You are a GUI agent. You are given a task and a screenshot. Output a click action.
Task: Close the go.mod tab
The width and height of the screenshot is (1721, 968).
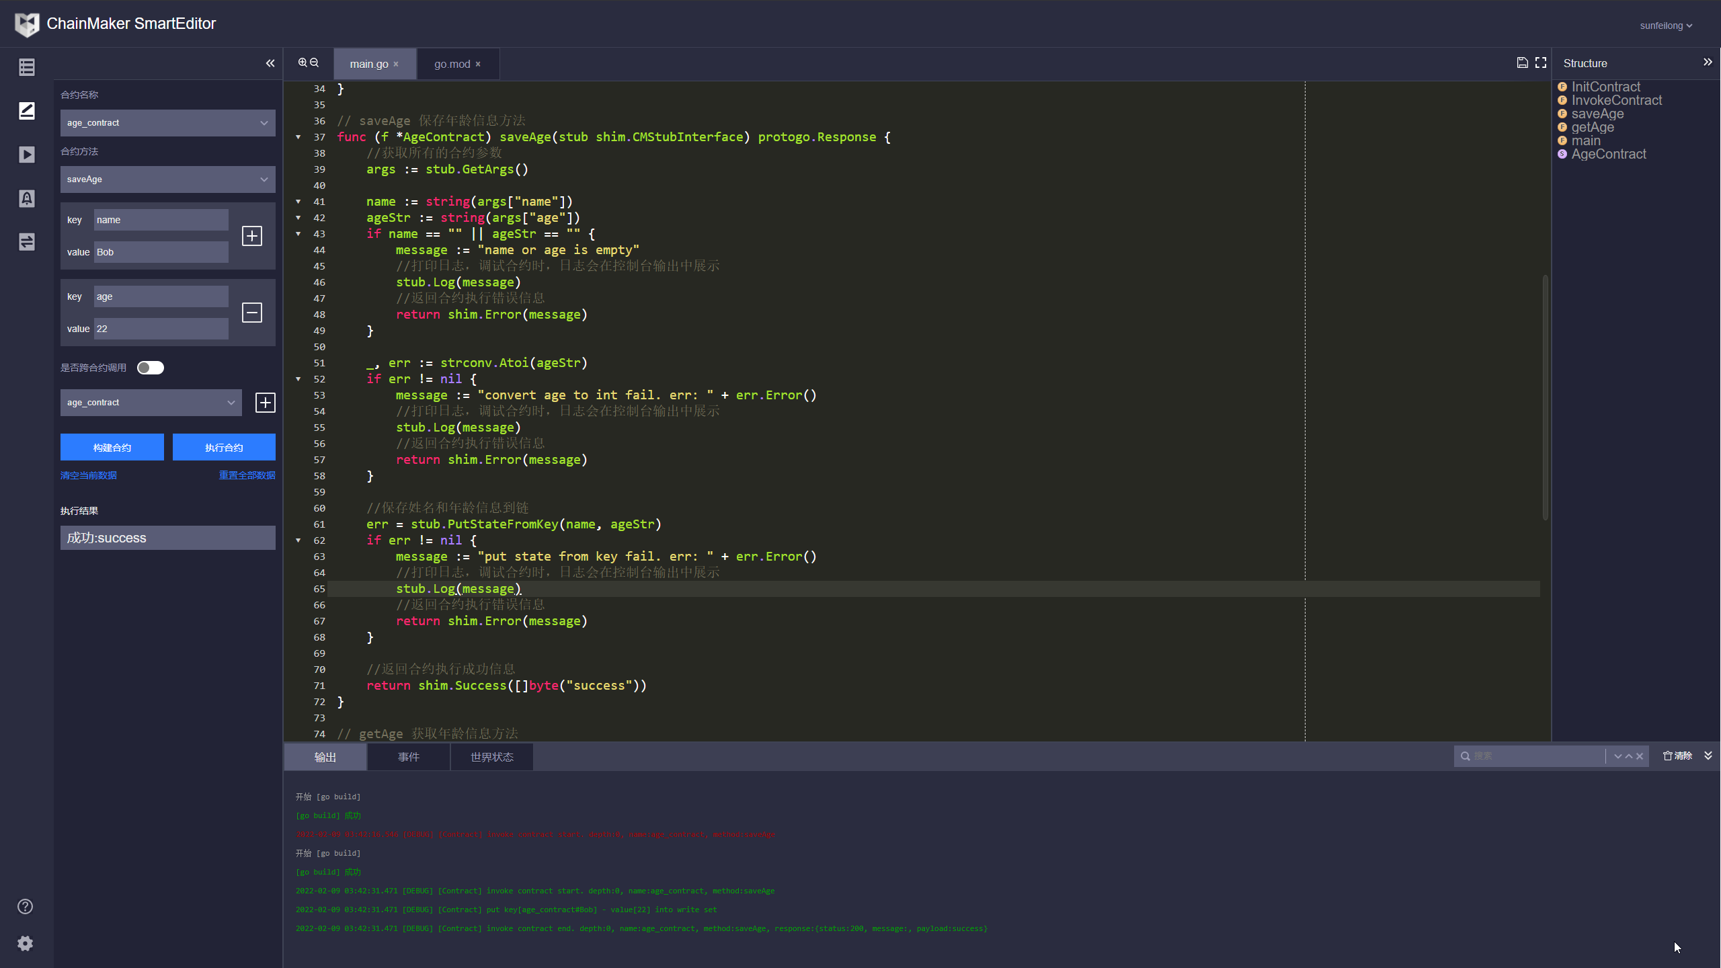pyautogui.click(x=478, y=64)
